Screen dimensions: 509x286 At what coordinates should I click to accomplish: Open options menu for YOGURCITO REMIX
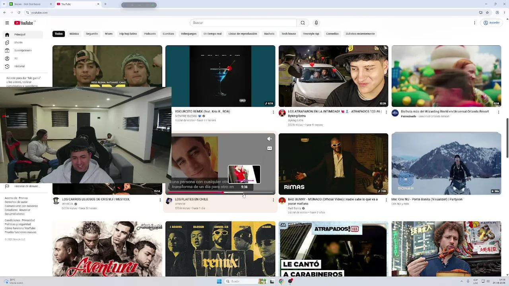273,112
